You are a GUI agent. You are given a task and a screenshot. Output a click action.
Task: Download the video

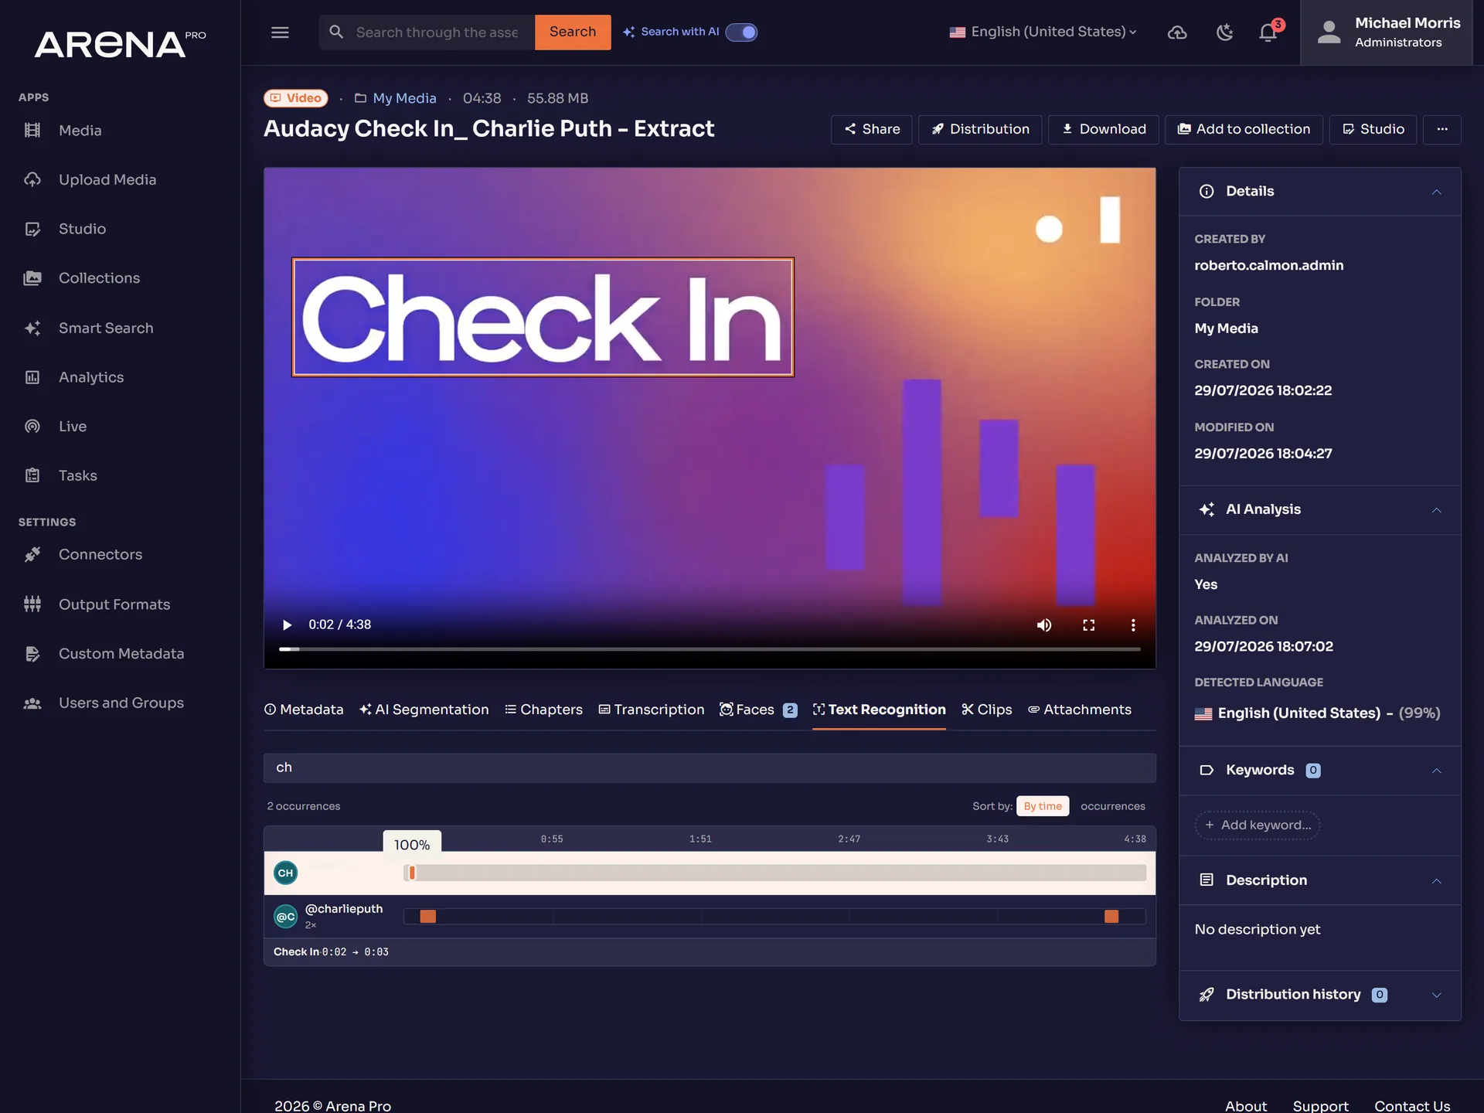click(x=1104, y=130)
